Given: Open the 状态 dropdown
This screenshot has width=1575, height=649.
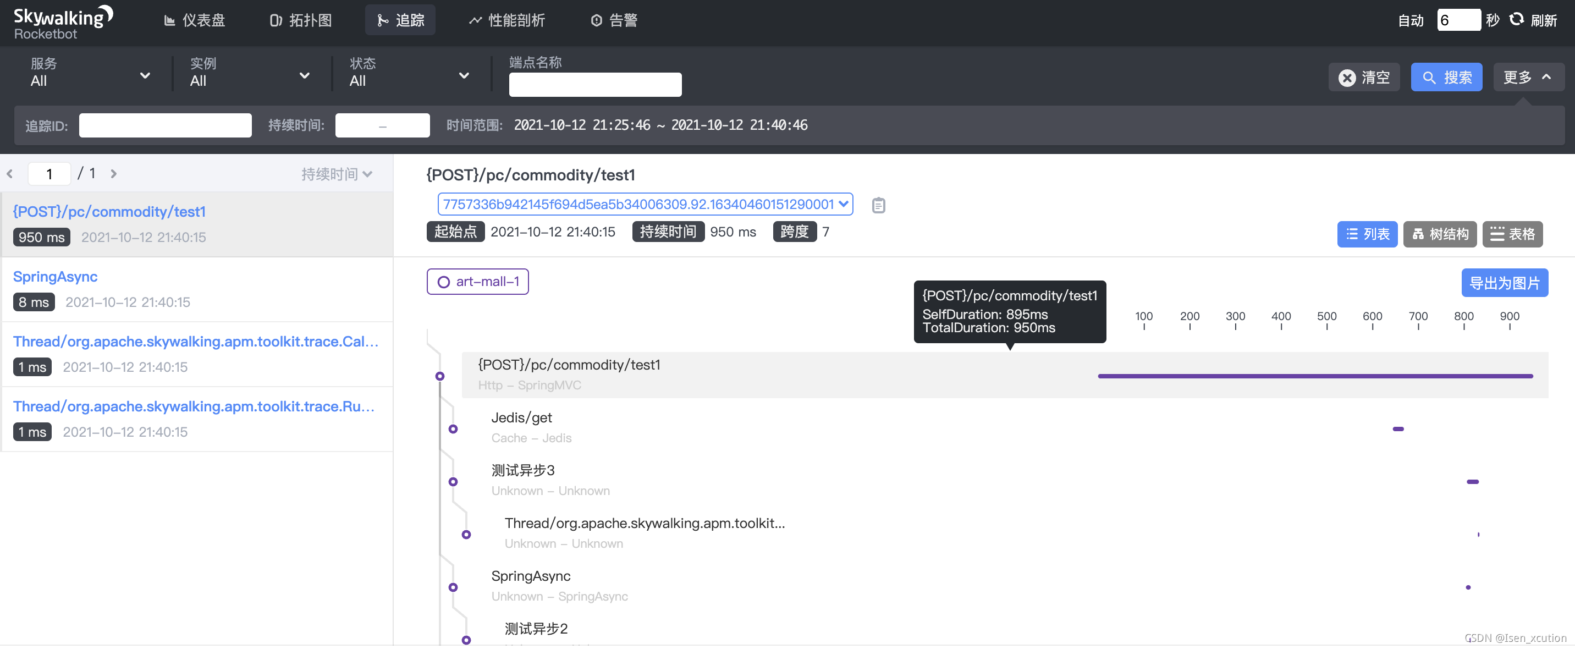Looking at the screenshot, I should coord(409,74).
